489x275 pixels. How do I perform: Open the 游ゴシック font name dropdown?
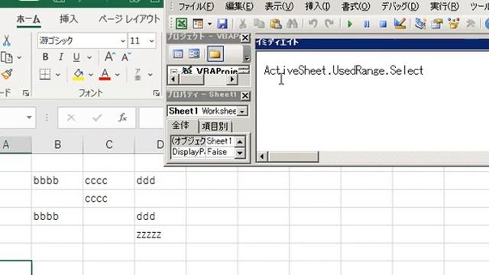pyautogui.click(x=122, y=40)
